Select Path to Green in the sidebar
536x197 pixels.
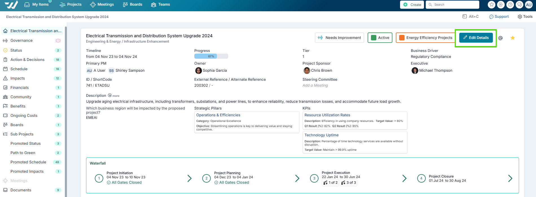point(23,153)
